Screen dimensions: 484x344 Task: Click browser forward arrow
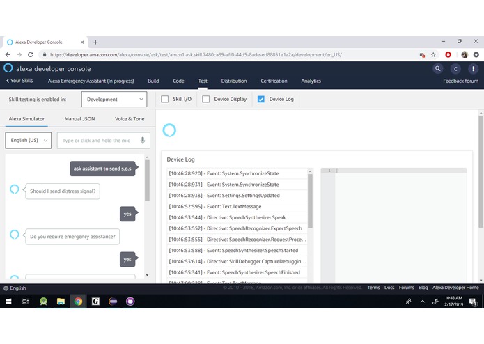pos(19,54)
